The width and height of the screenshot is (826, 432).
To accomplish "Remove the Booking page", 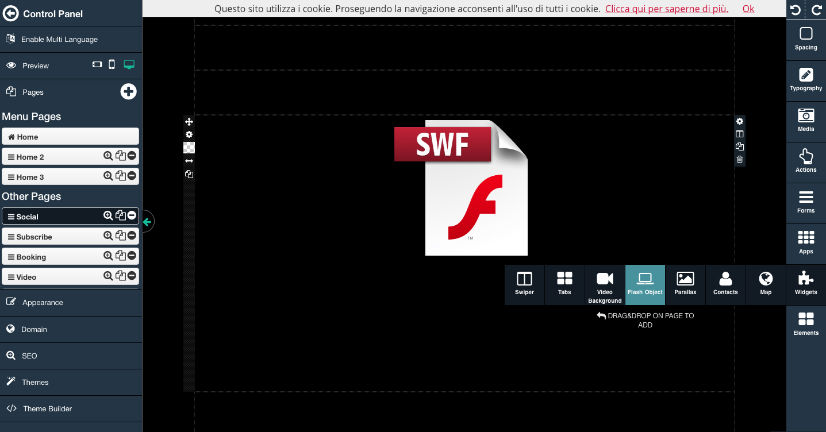I will [132, 256].
